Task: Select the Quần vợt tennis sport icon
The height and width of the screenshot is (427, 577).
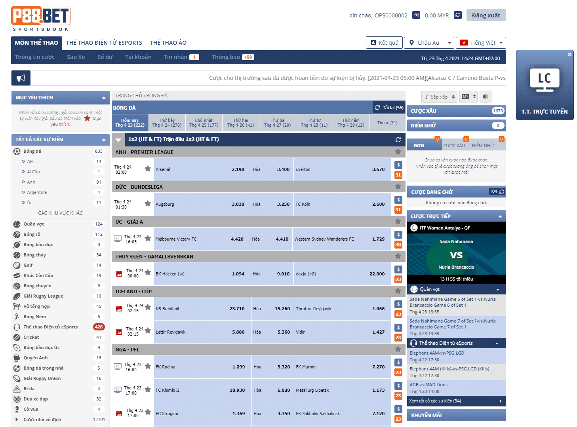Action: [x=17, y=224]
